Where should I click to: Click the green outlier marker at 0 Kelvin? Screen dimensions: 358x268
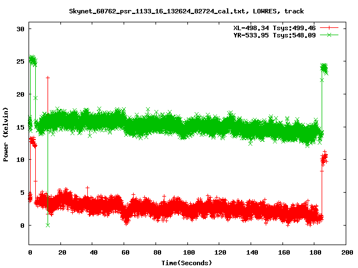click(x=48, y=225)
